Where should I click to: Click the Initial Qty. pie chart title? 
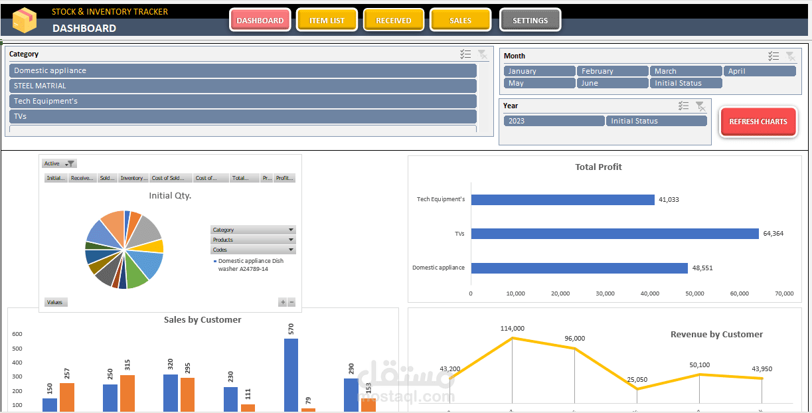coord(170,196)
